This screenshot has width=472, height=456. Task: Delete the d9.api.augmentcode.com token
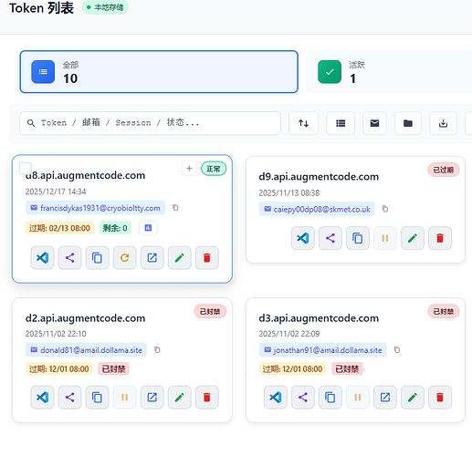[440, 238]
